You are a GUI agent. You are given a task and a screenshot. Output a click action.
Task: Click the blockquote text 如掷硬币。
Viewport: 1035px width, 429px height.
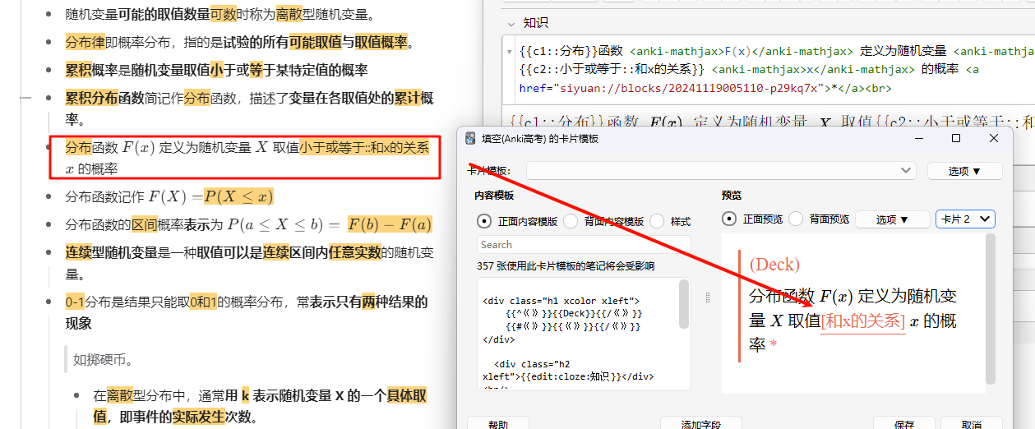(104, 359)
